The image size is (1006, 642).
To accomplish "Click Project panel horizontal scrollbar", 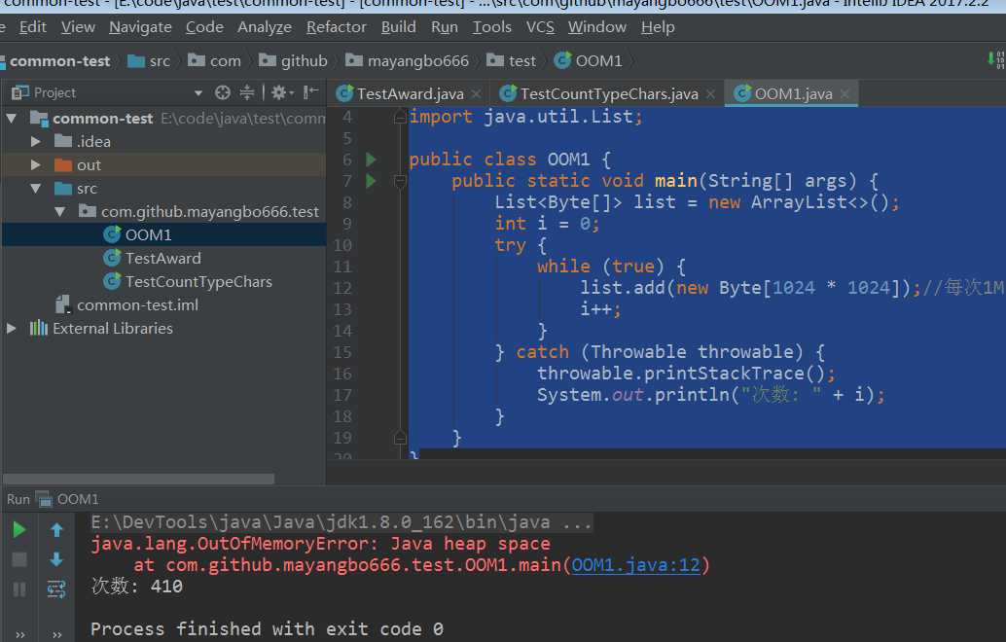I will [138, 479].
